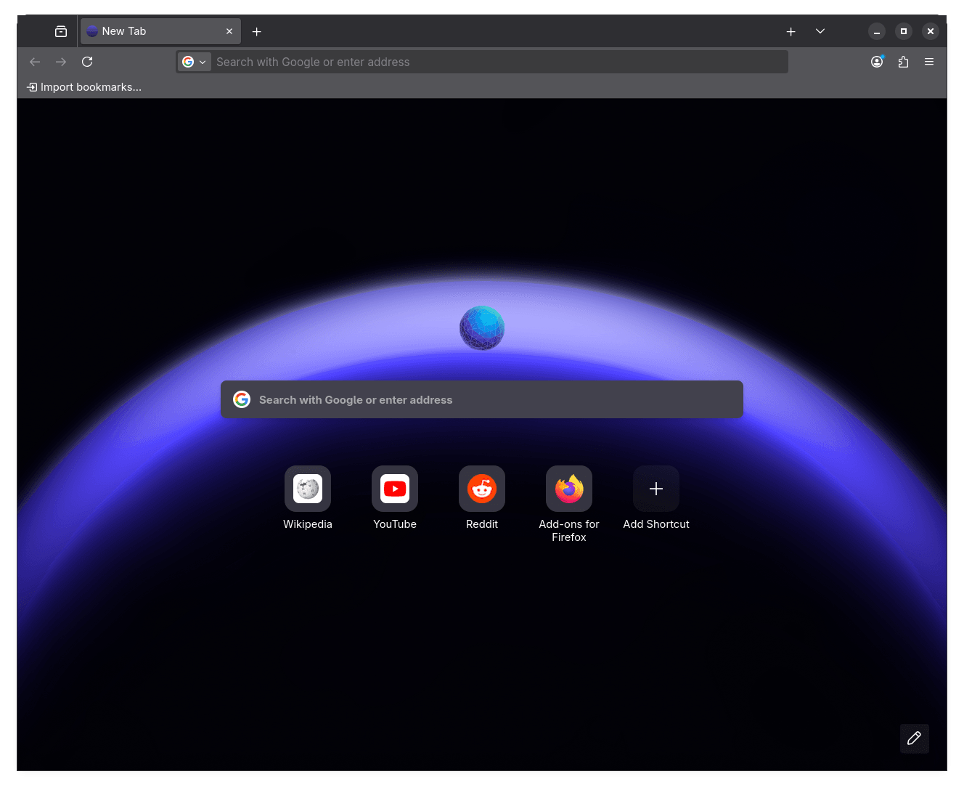Reload the current page
964x790 pixels.
87,62
